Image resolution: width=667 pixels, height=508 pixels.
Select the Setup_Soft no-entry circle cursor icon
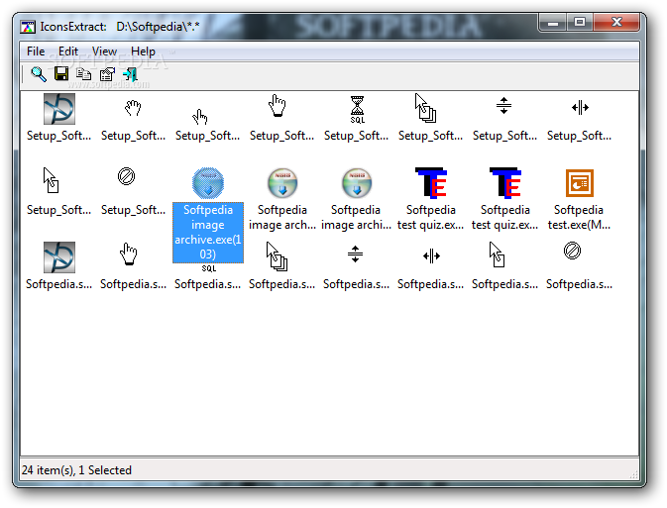point(126,176)
